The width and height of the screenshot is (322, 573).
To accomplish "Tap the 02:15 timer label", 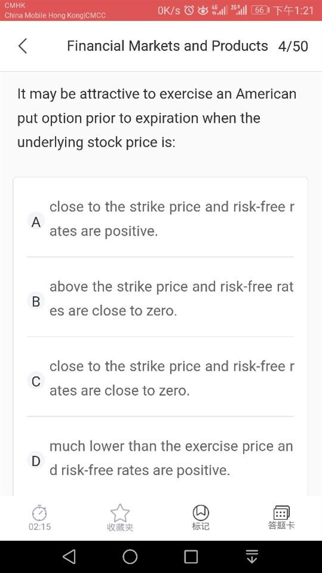I will point(39,526).
